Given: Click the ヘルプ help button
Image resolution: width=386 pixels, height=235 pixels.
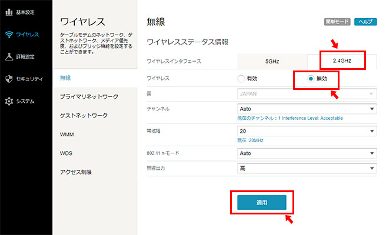Looking at the screenshot, I should (x=365, y=22).
